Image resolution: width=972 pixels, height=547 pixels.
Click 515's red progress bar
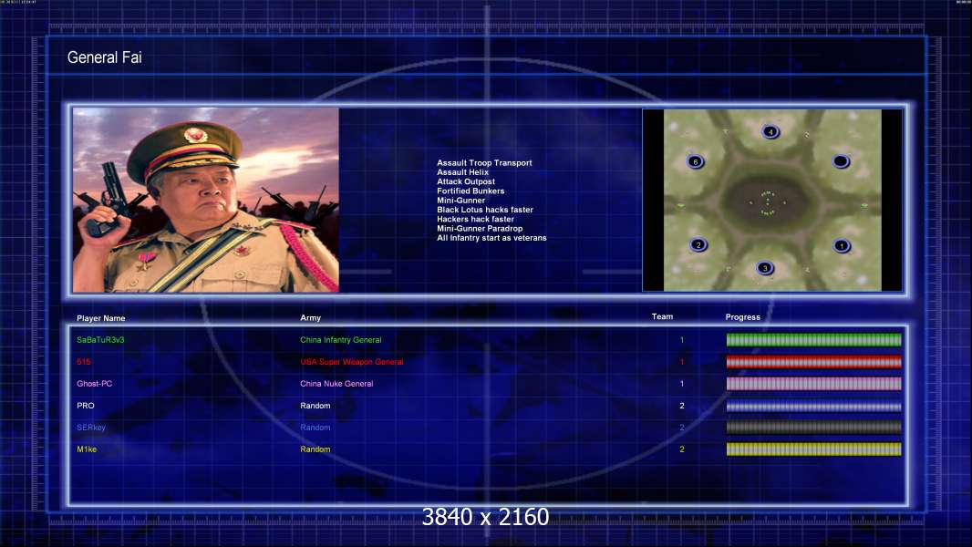pos(813,362)
